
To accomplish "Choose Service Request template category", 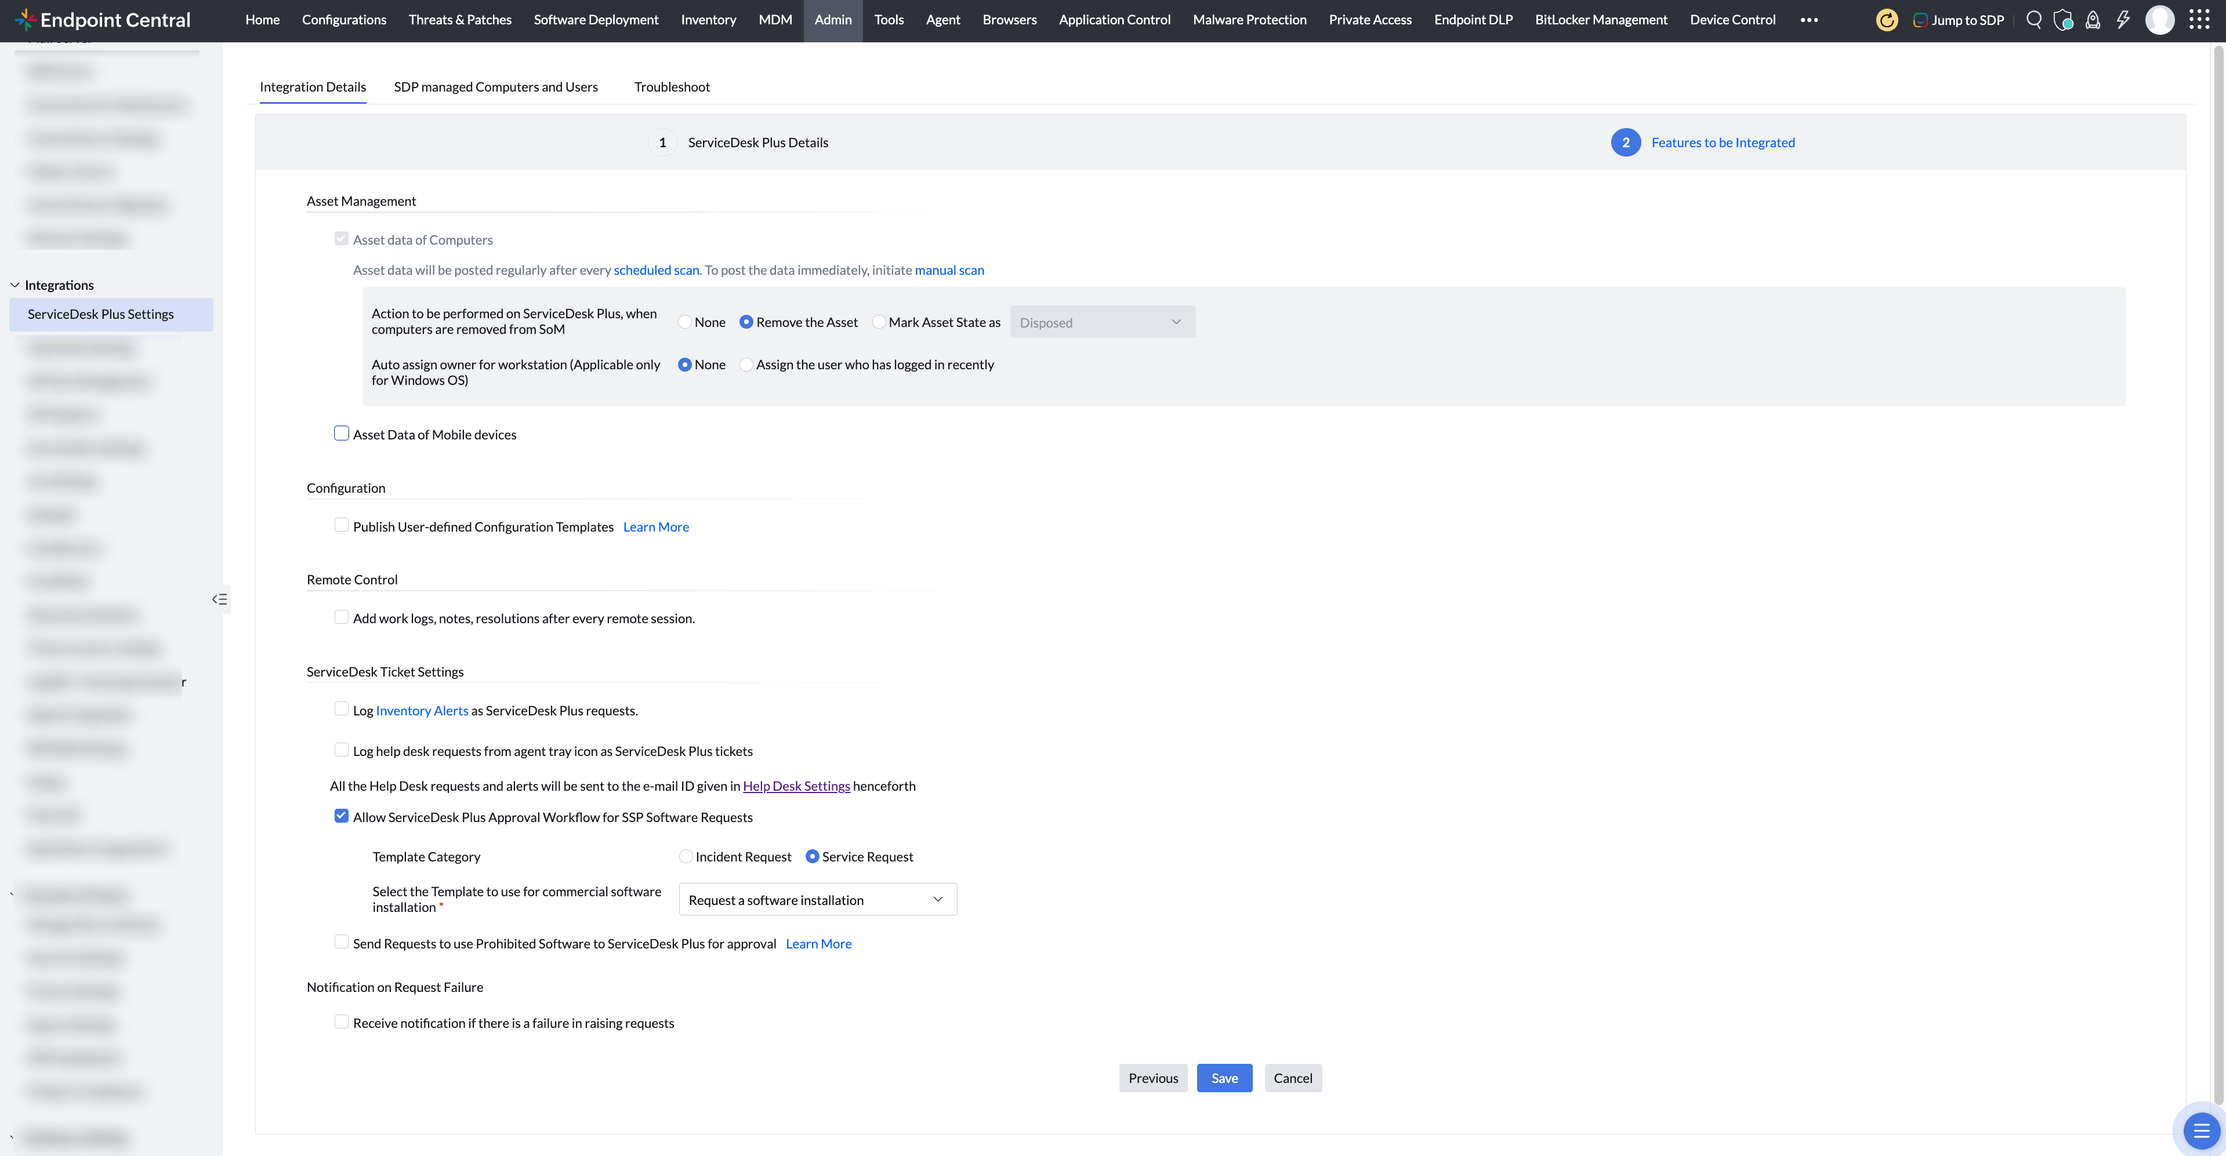I will click(x=813, y=856).
